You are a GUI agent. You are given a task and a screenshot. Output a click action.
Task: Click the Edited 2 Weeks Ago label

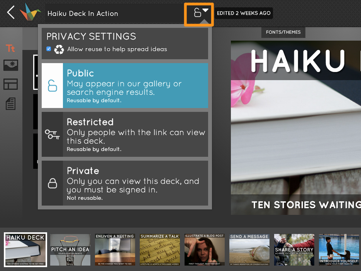[x=244, y=13]
